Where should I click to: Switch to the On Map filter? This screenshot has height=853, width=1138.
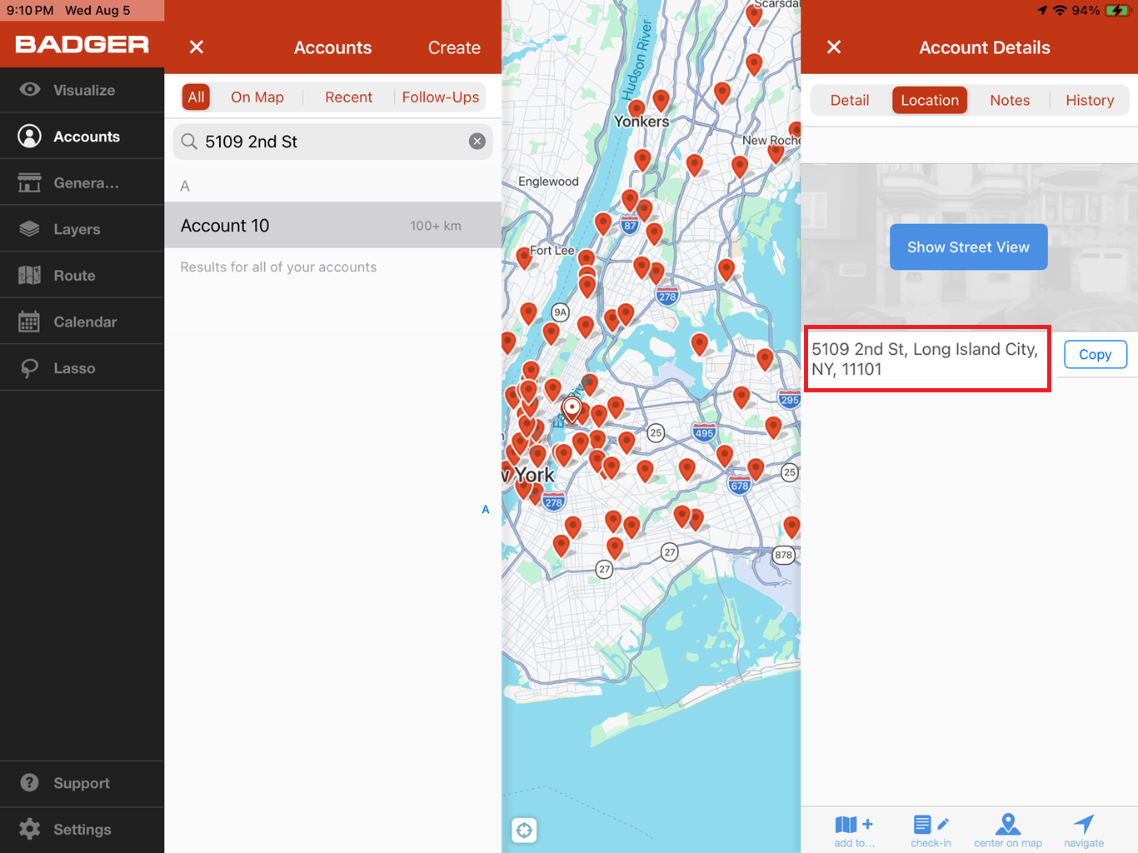click(257, 97)
